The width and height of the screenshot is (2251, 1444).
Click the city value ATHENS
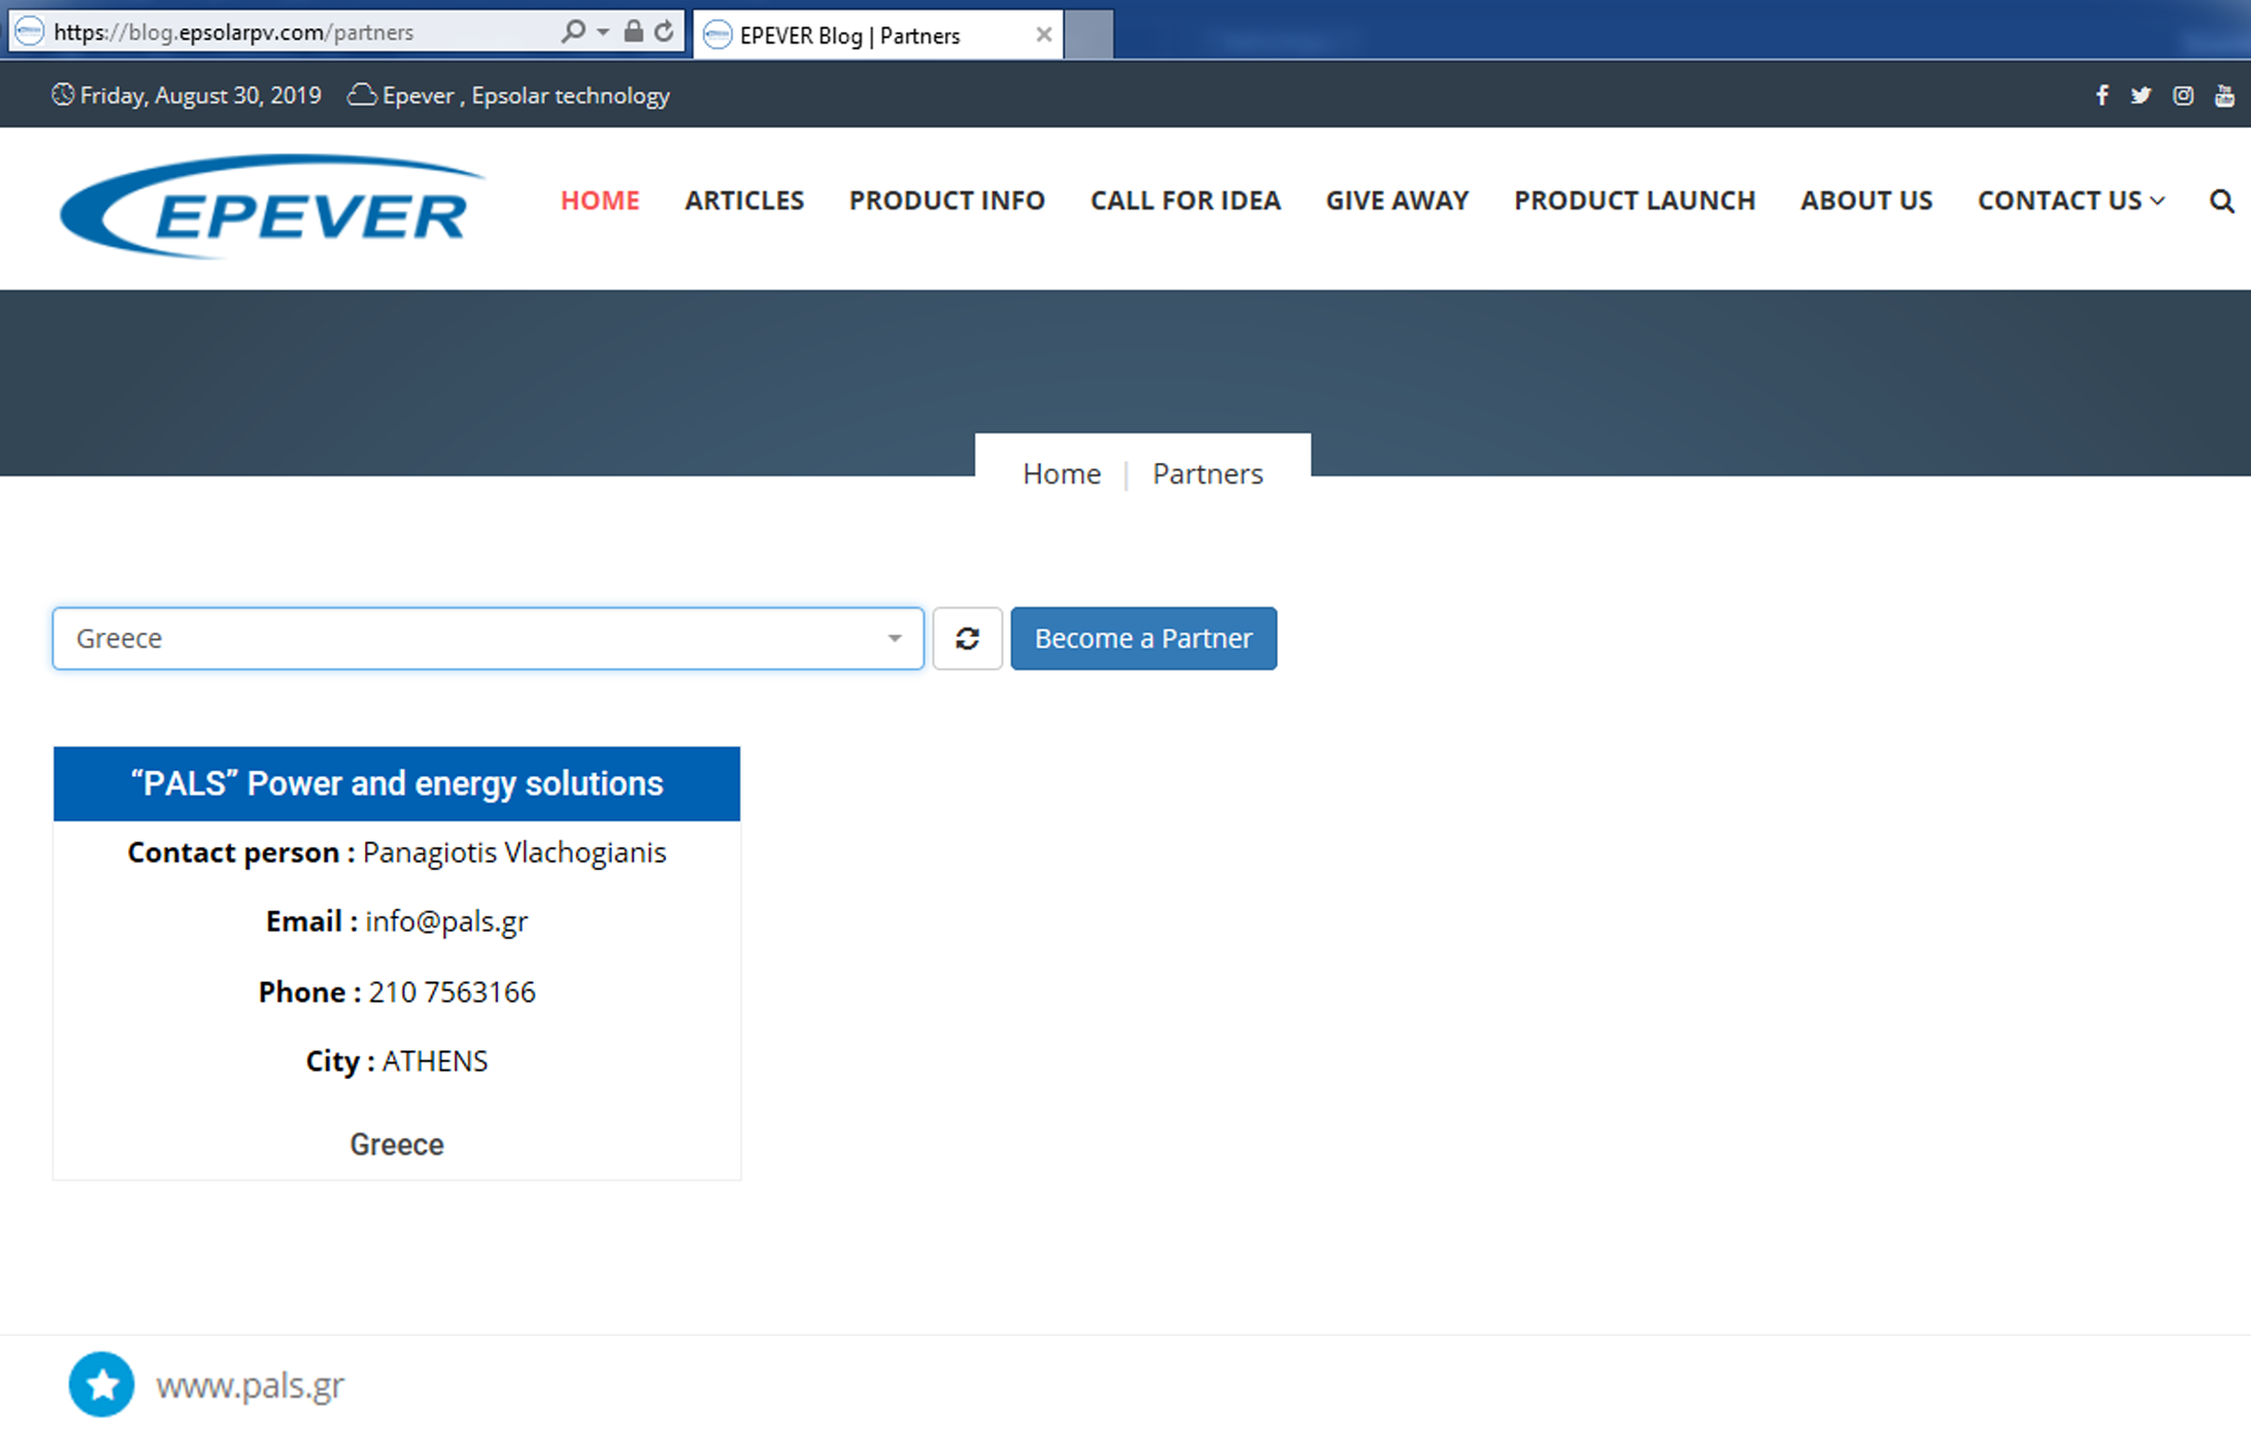(435, 1061)
